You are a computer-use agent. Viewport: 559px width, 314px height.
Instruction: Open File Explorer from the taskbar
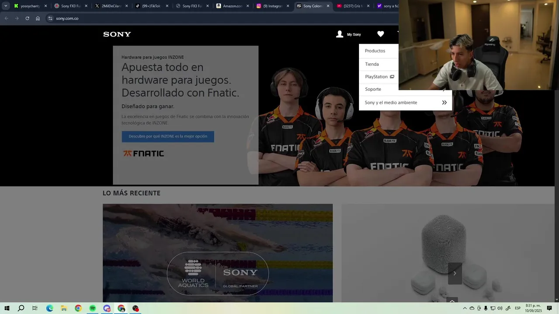pyautogui.click(x=64, y=308)
